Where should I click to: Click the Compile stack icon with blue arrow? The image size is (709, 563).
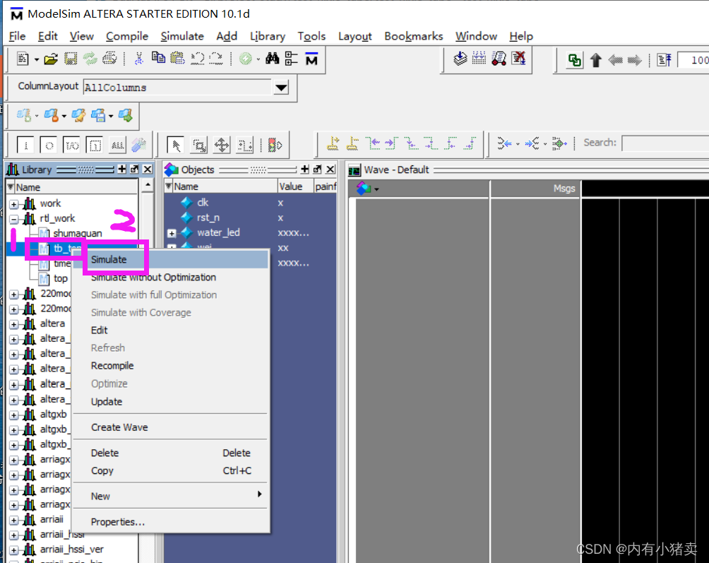pyautogui.click(x=460, y=59)
